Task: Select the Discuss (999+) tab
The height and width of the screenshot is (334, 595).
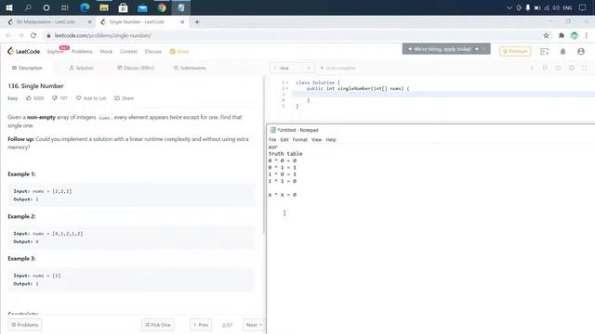Action: pyautogui.click(x=136, y=68)
